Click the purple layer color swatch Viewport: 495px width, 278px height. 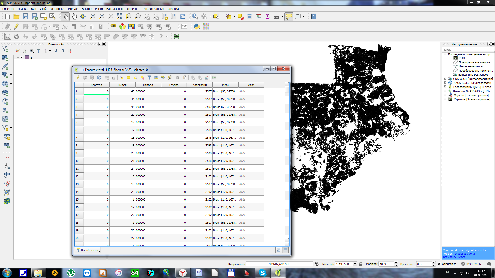coord(27,58)
